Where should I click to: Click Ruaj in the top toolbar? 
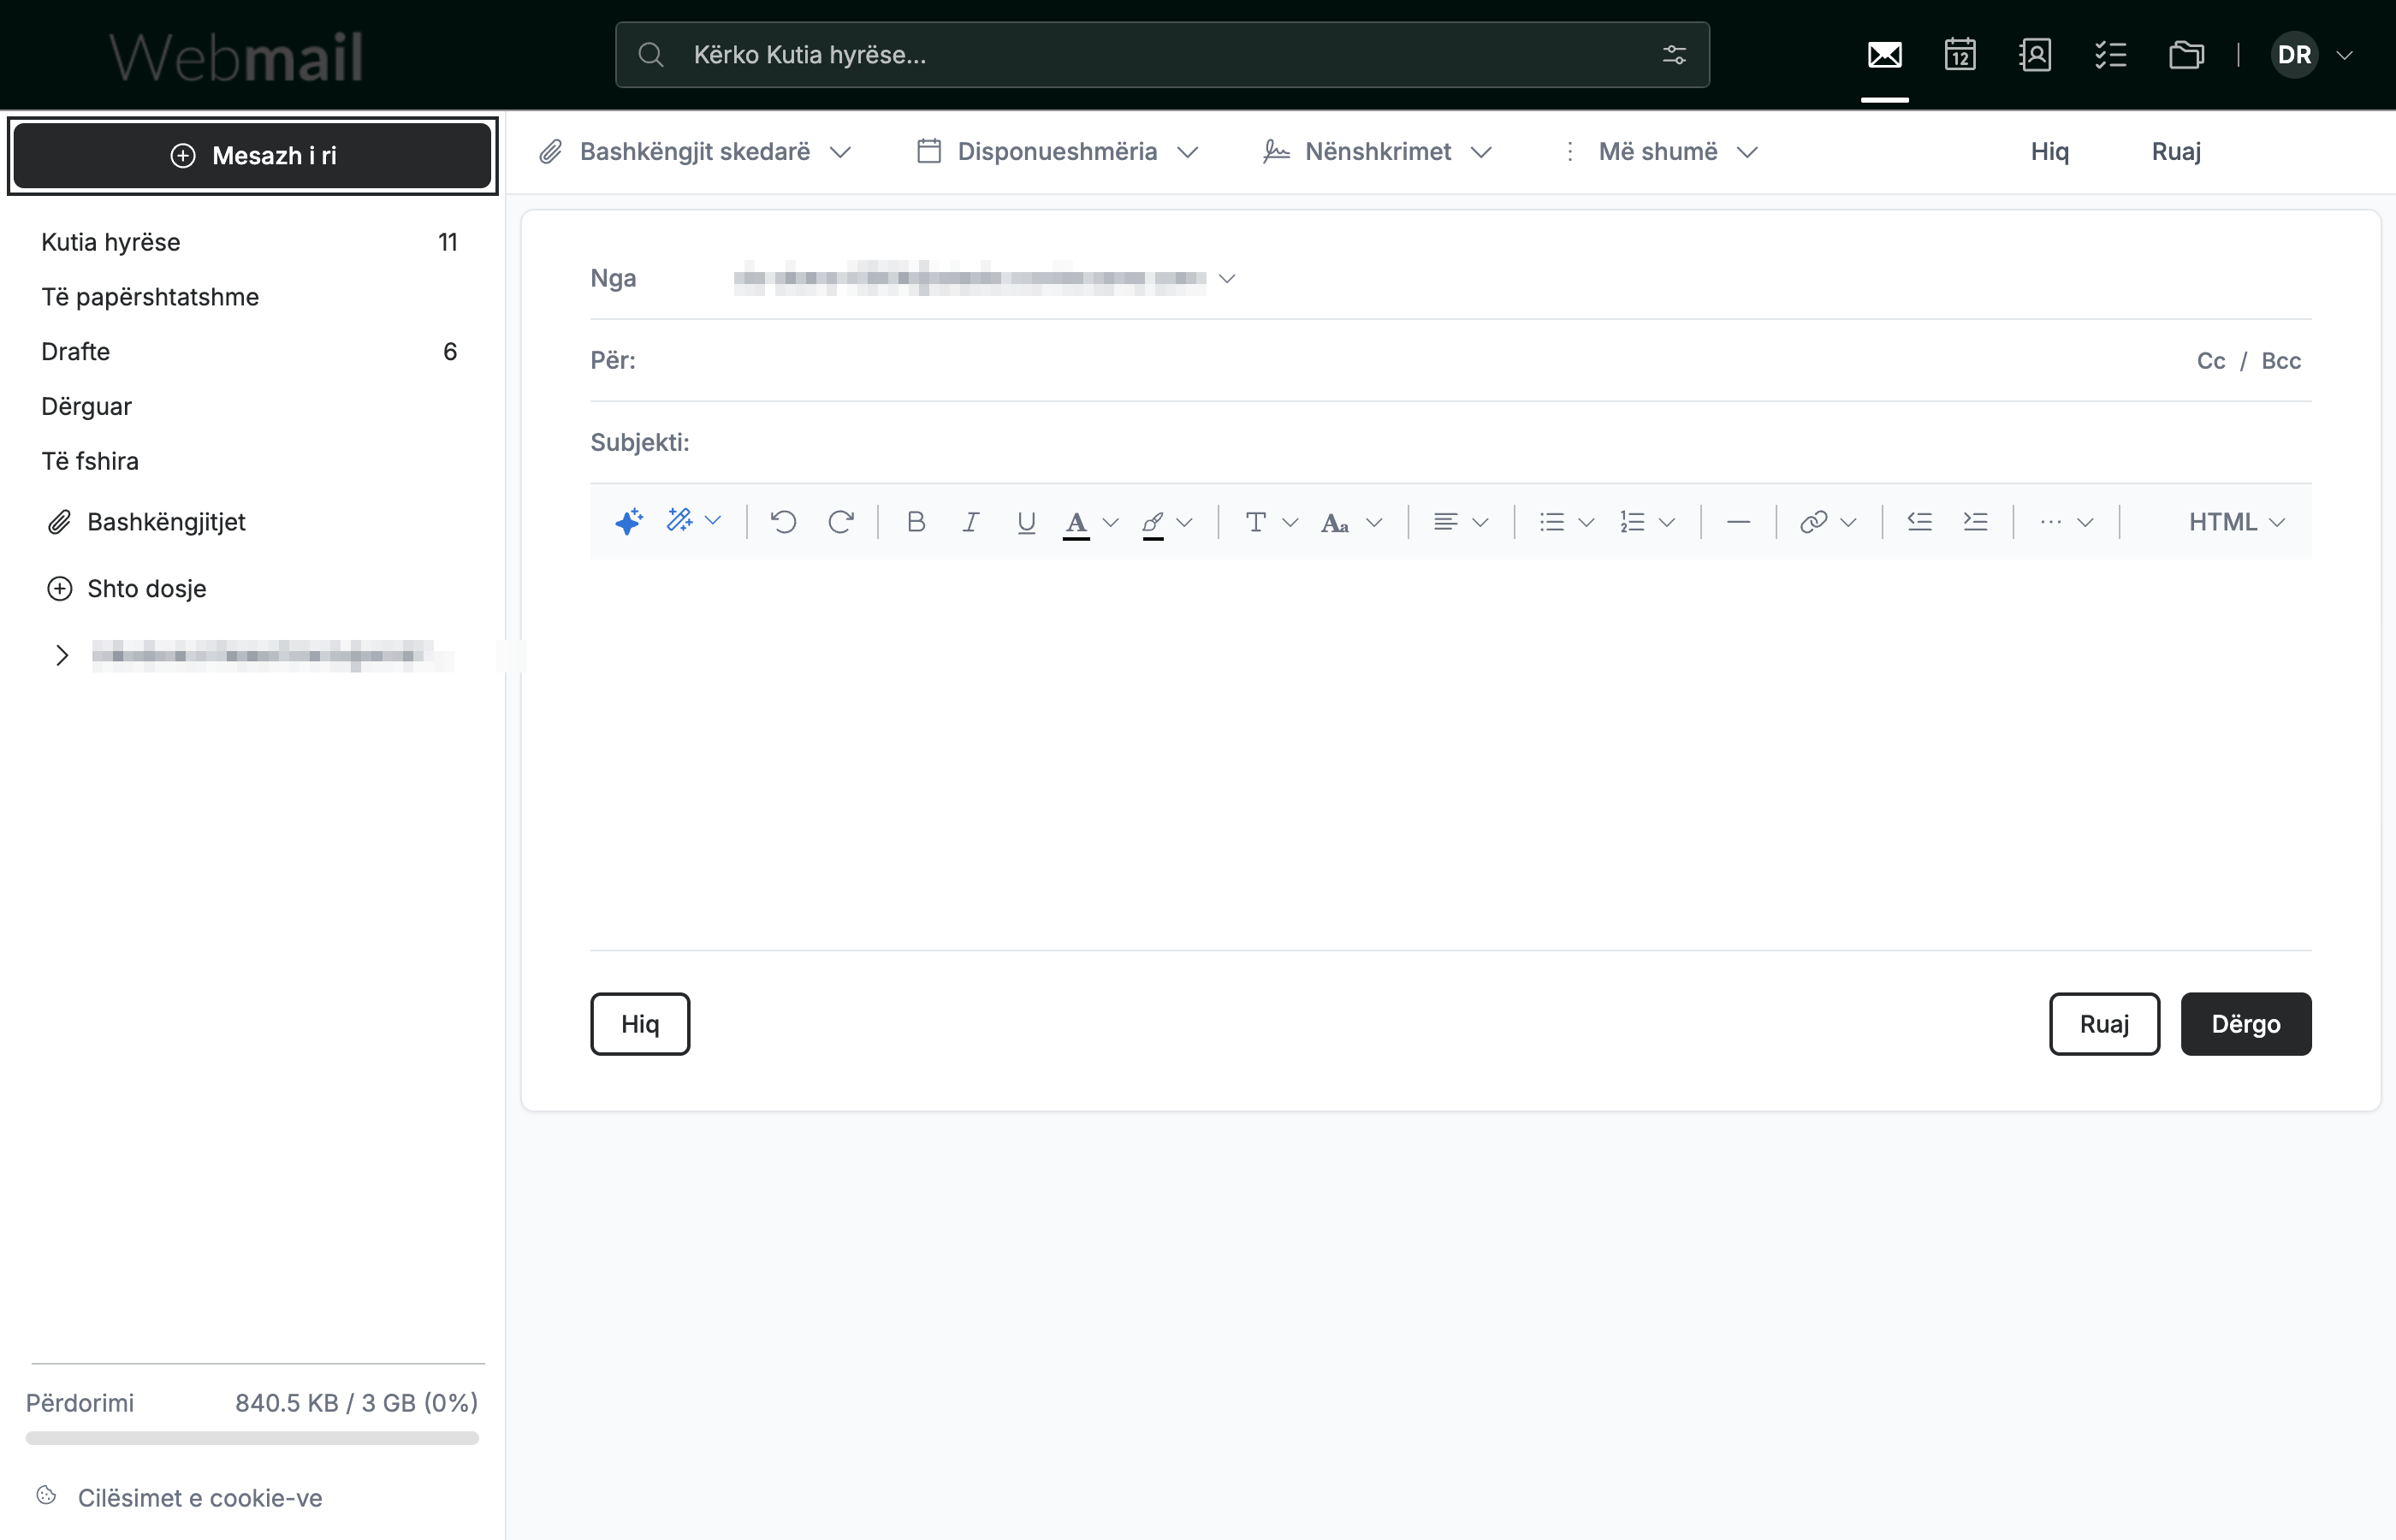coord(2176,151)
